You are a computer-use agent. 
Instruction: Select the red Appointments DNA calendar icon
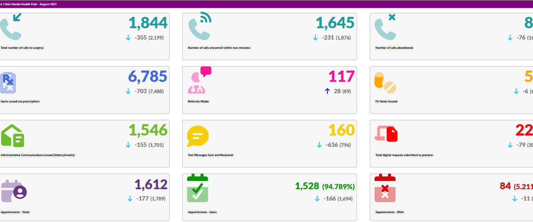pyautogui.click(x=385, y=188)
